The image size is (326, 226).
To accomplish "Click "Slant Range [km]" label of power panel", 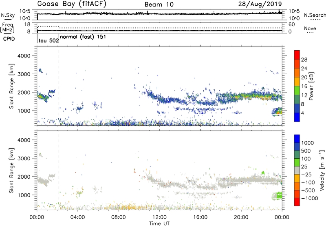I will pos(11,86).
